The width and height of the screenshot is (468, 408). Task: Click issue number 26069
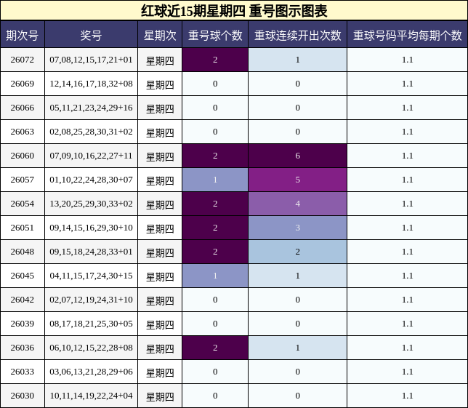pyautogui.click(x=23, y=84)
